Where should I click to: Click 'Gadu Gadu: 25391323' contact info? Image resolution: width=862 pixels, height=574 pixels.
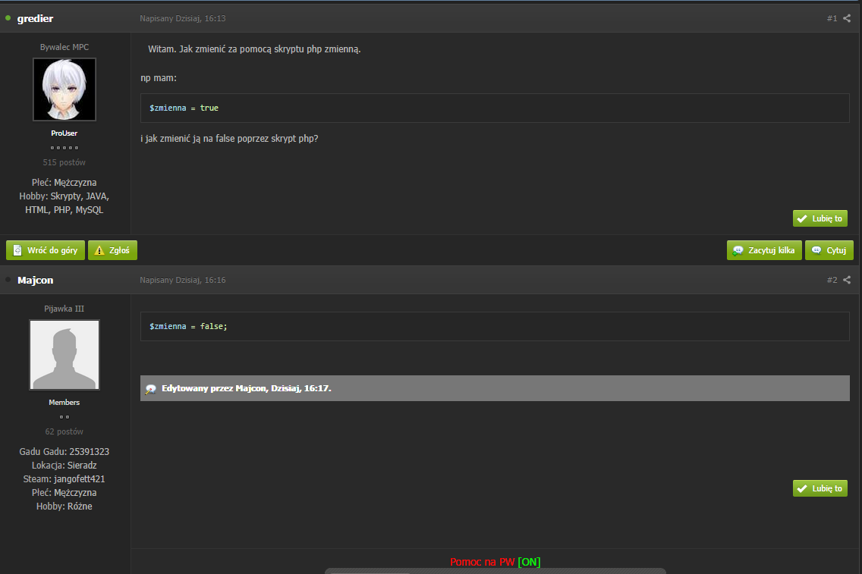click(x=64, y=451)
